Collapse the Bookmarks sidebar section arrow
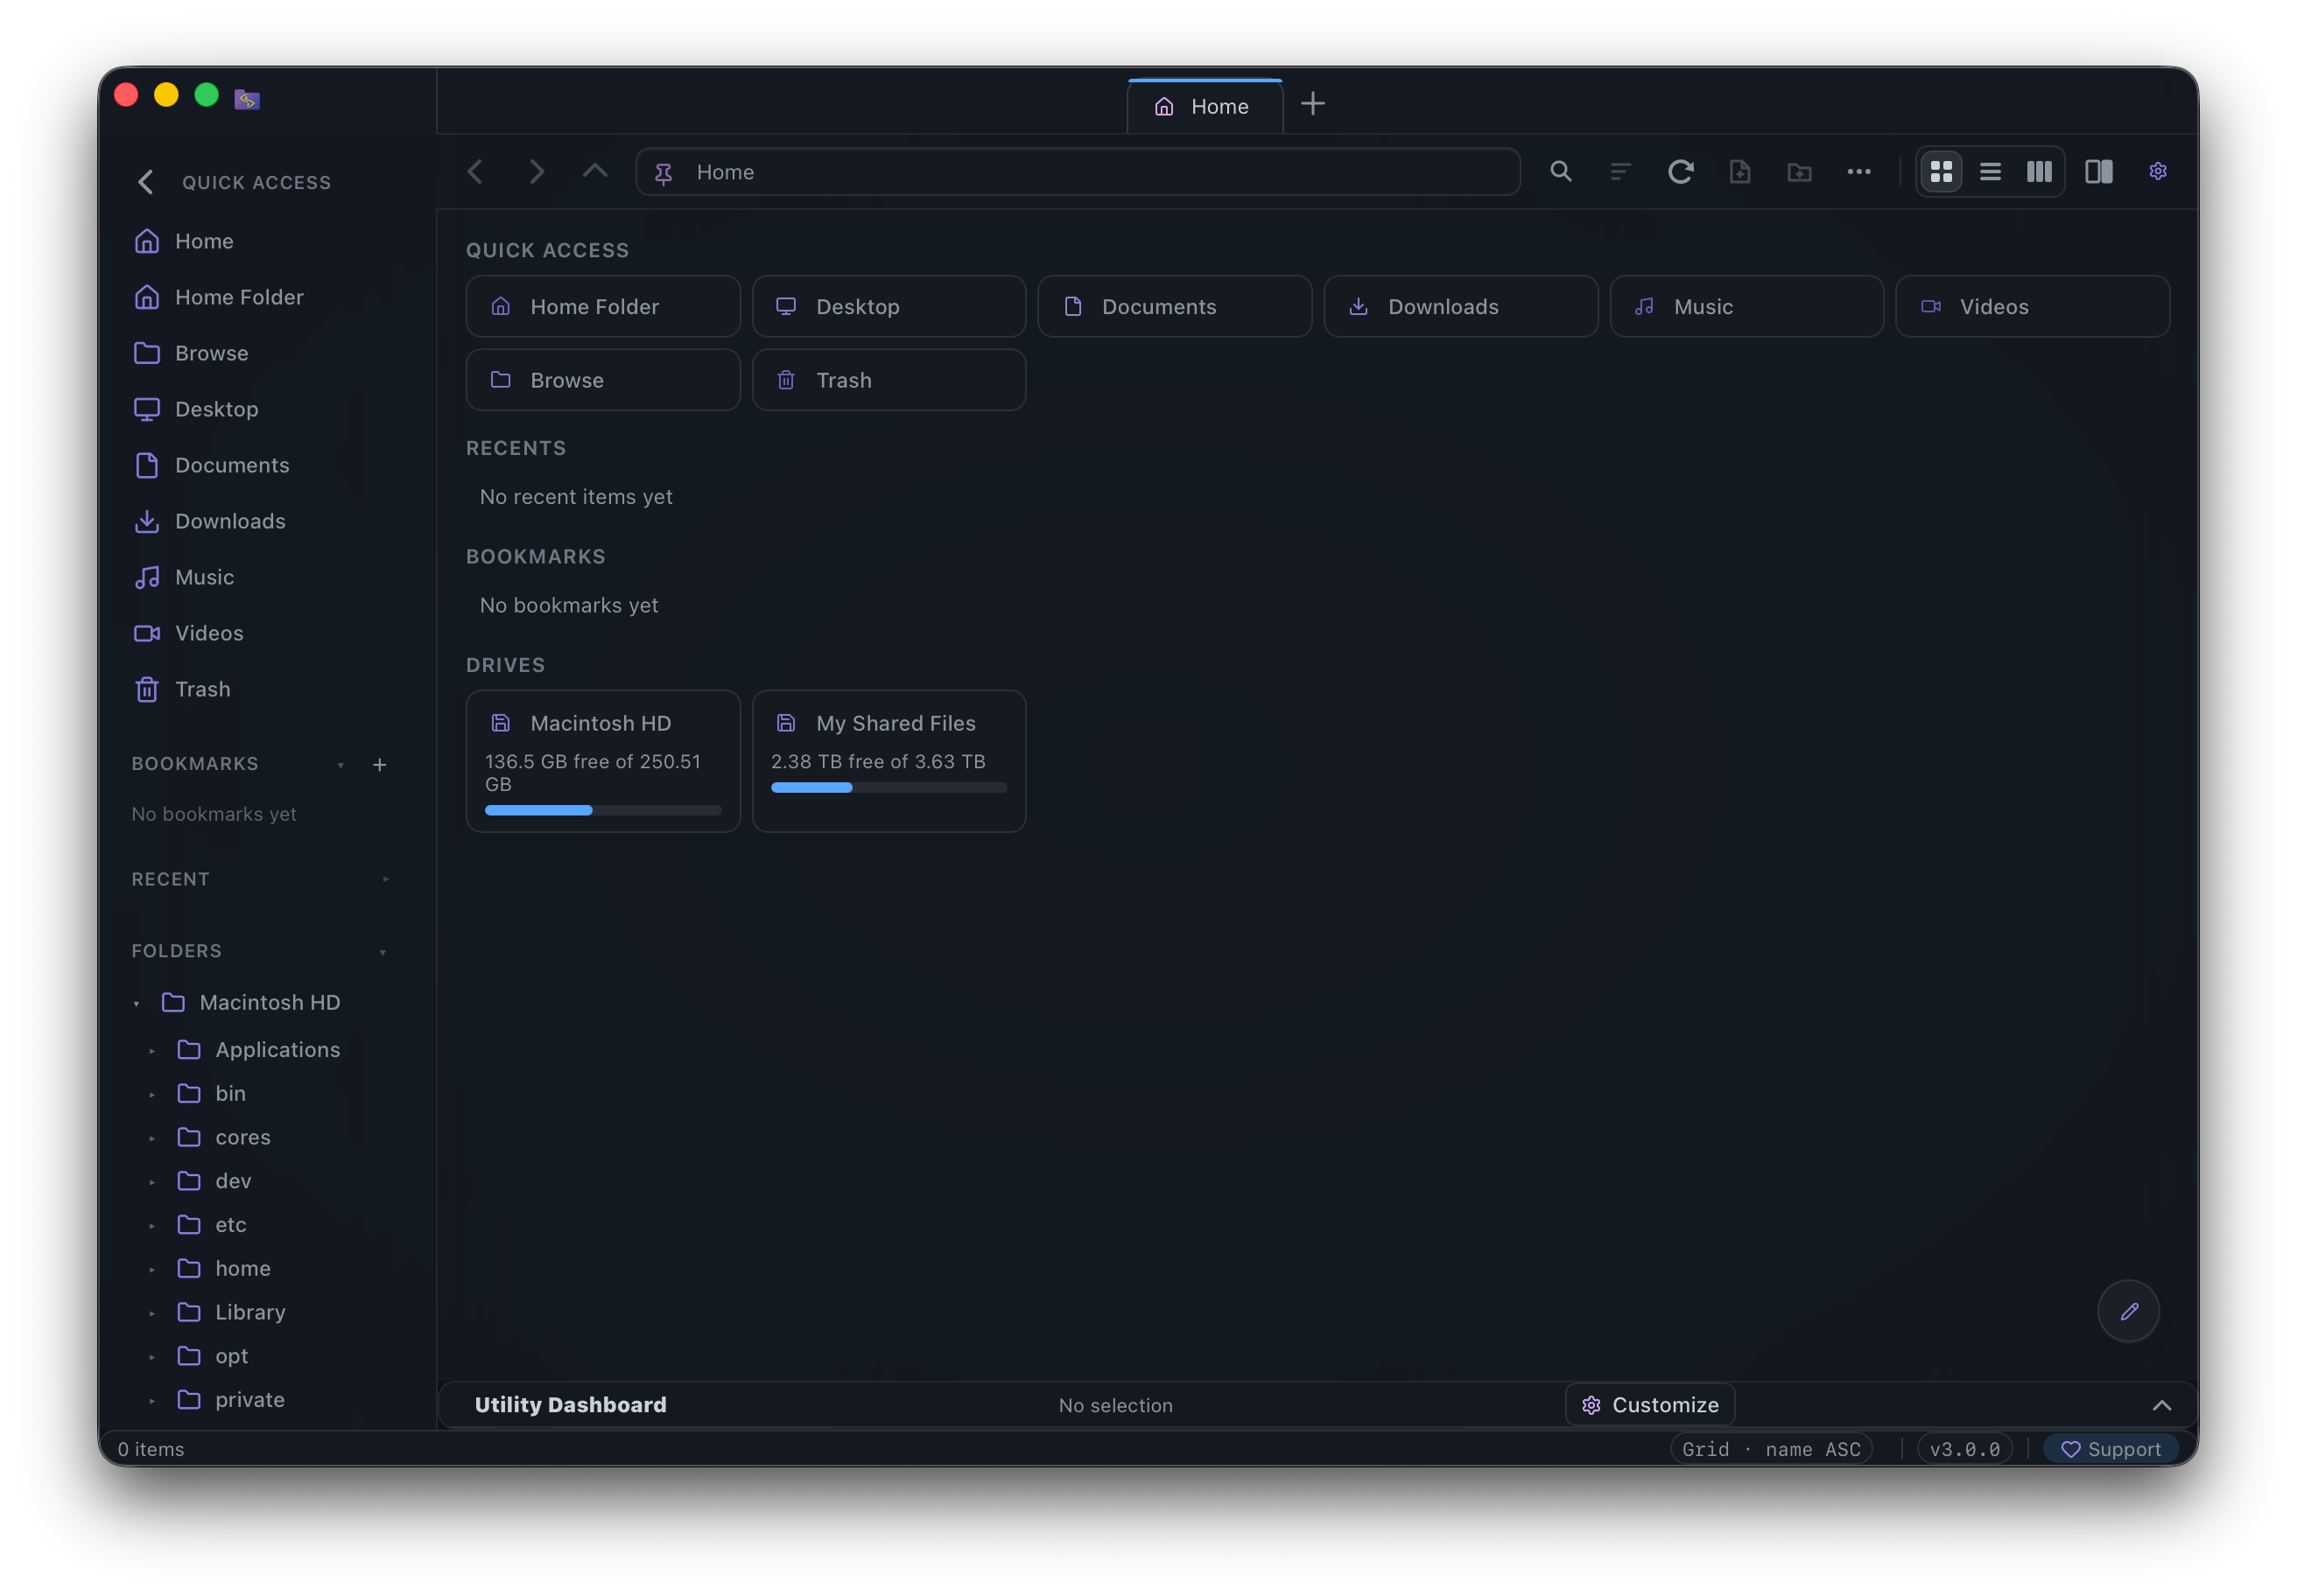The height and width of the screenshot is (1596, 2297). pyautogui.click(x=341, y=765)
